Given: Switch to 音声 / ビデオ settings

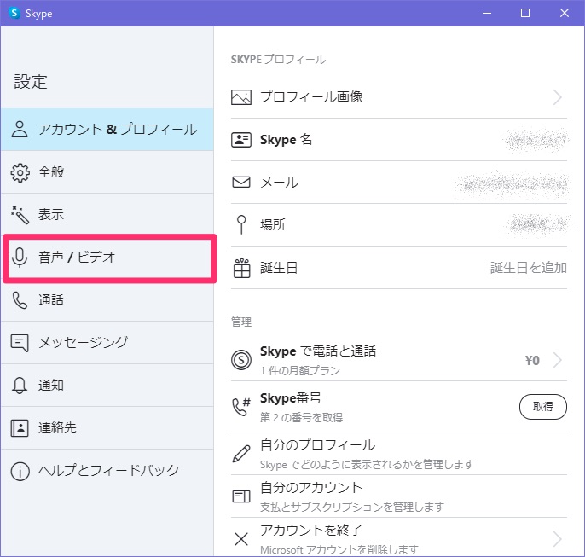Looking at the screenshot, I should pos(109,258).
